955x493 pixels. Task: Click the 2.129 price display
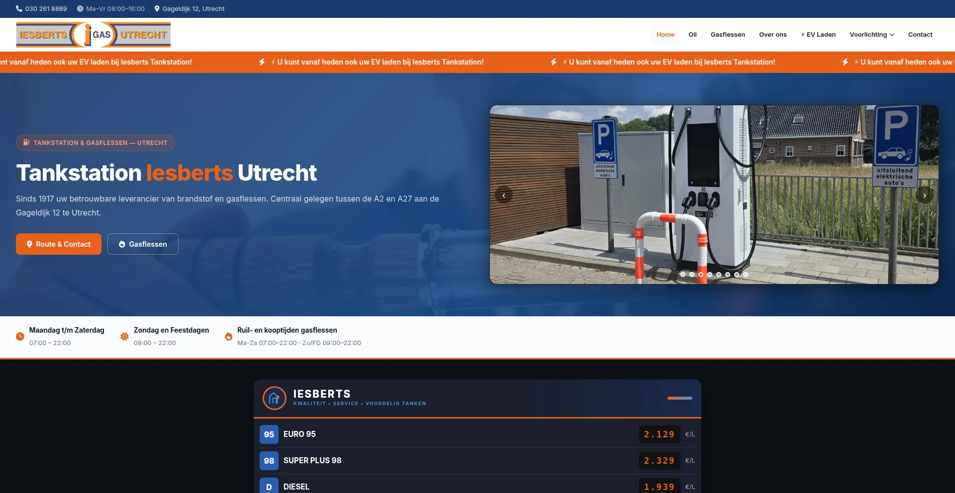(660, 434)
